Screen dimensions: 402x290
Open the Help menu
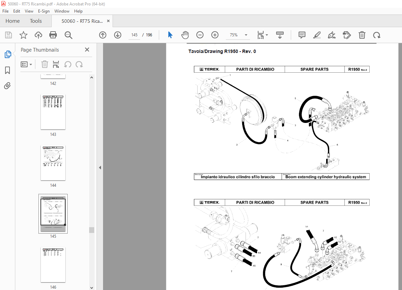click(78, 11)
